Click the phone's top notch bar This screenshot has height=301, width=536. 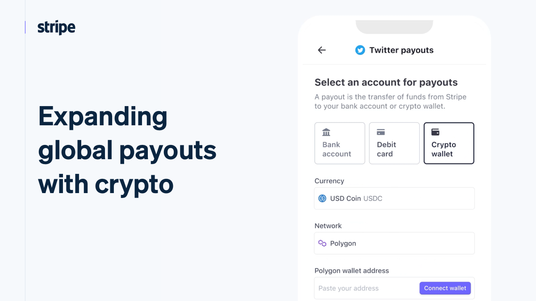[394, 26]
